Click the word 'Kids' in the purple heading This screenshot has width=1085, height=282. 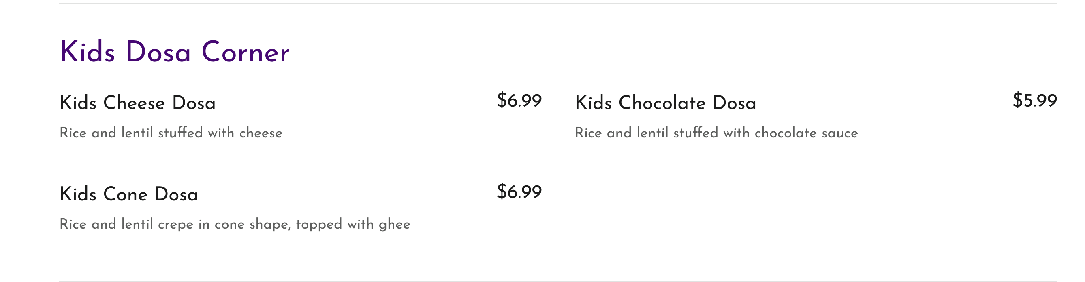87,53
